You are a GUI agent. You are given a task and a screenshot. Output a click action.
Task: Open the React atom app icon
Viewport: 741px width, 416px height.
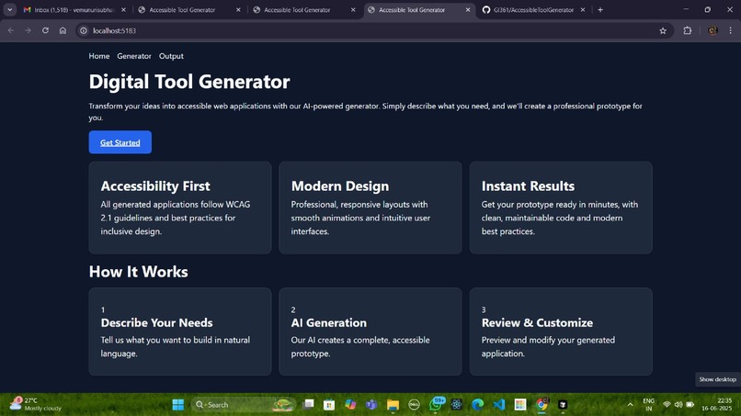click(x=457, y=405)
